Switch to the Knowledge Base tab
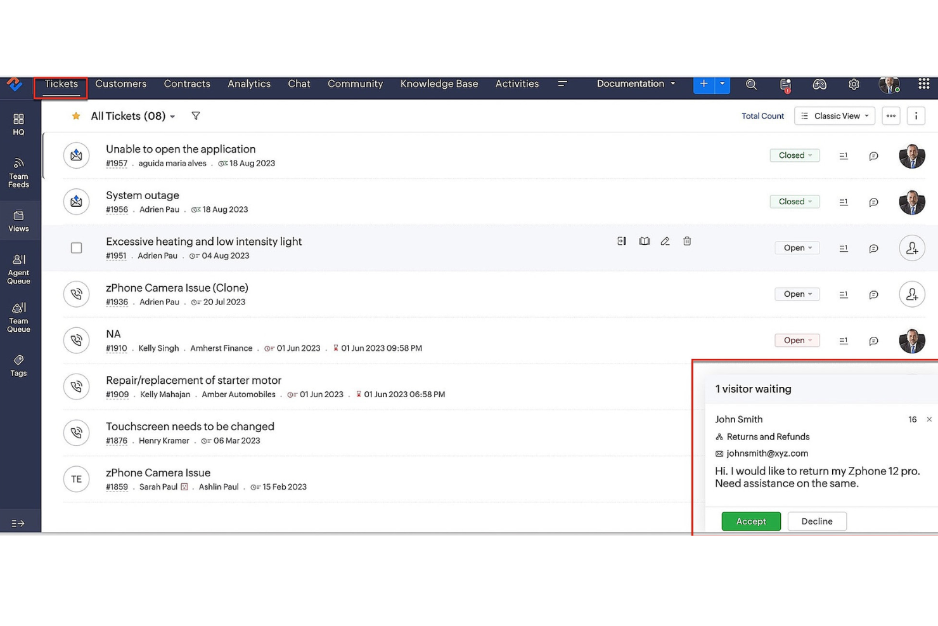Screen dimensions: 938x626 (439, 83)
